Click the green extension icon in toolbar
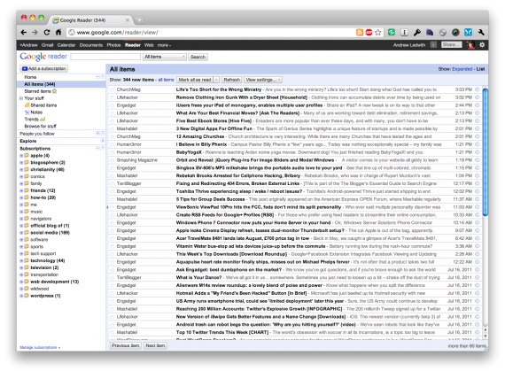Image resolution: width=505 pixels, height=371 pixels. tap(392, 32)
